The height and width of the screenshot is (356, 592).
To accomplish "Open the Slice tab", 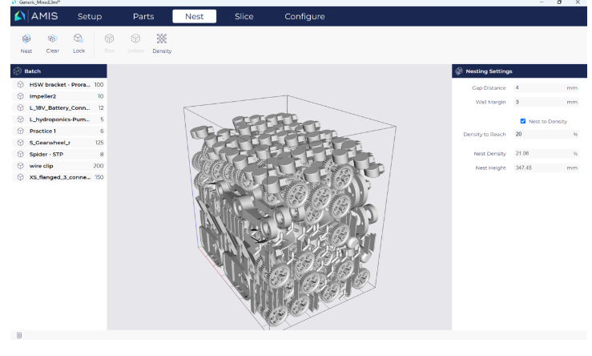I will coord(244,16).
